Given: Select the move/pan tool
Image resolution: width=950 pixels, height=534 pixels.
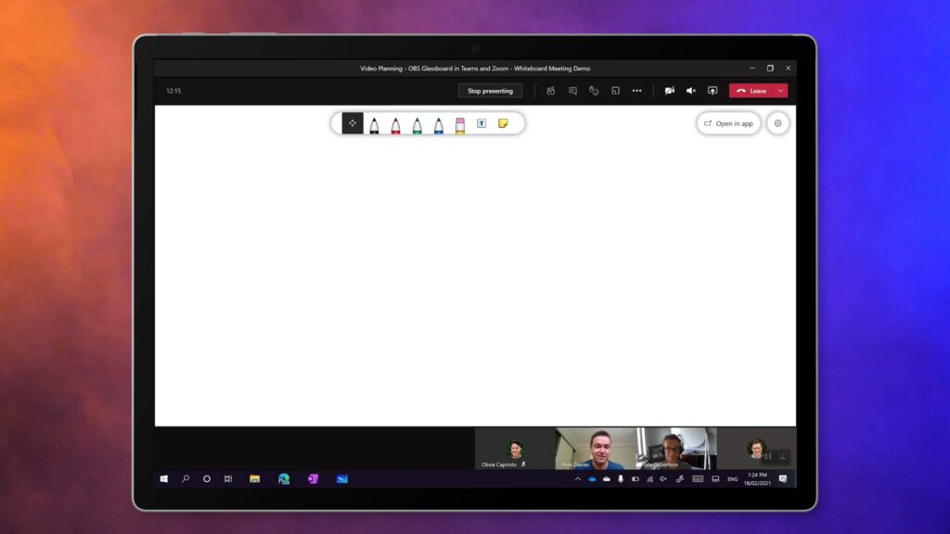Looking at the screenshot, I should (x=353, y=123).
